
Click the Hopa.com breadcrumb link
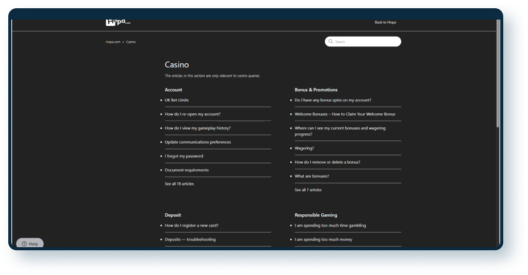(113, 42)
